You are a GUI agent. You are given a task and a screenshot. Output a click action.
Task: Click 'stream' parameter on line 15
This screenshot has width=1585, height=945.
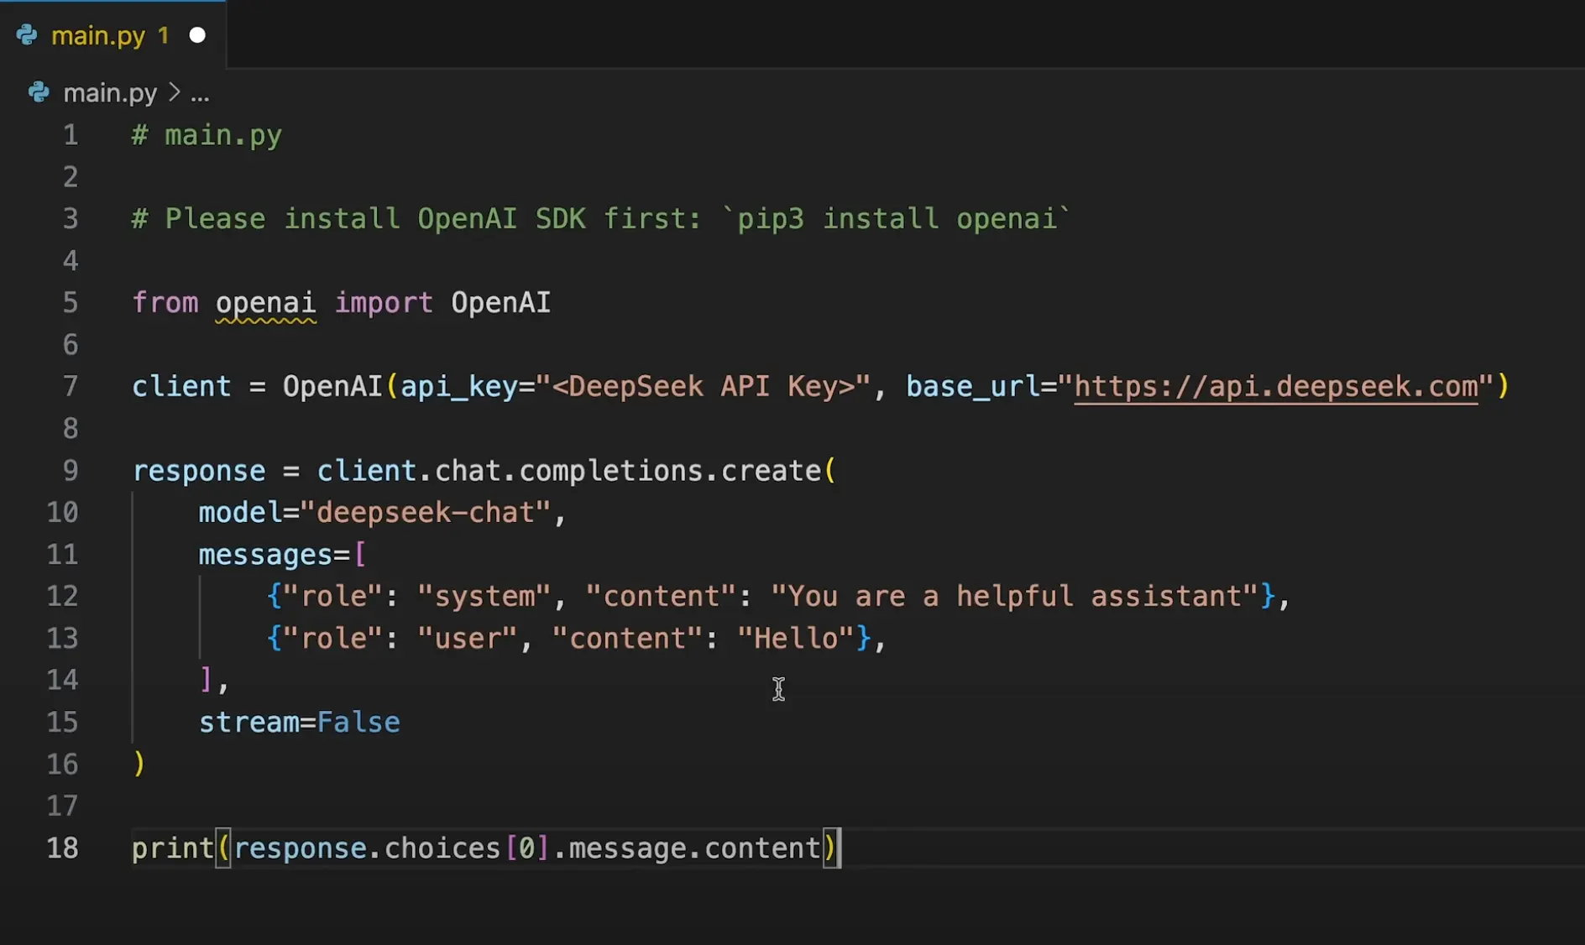249,723
